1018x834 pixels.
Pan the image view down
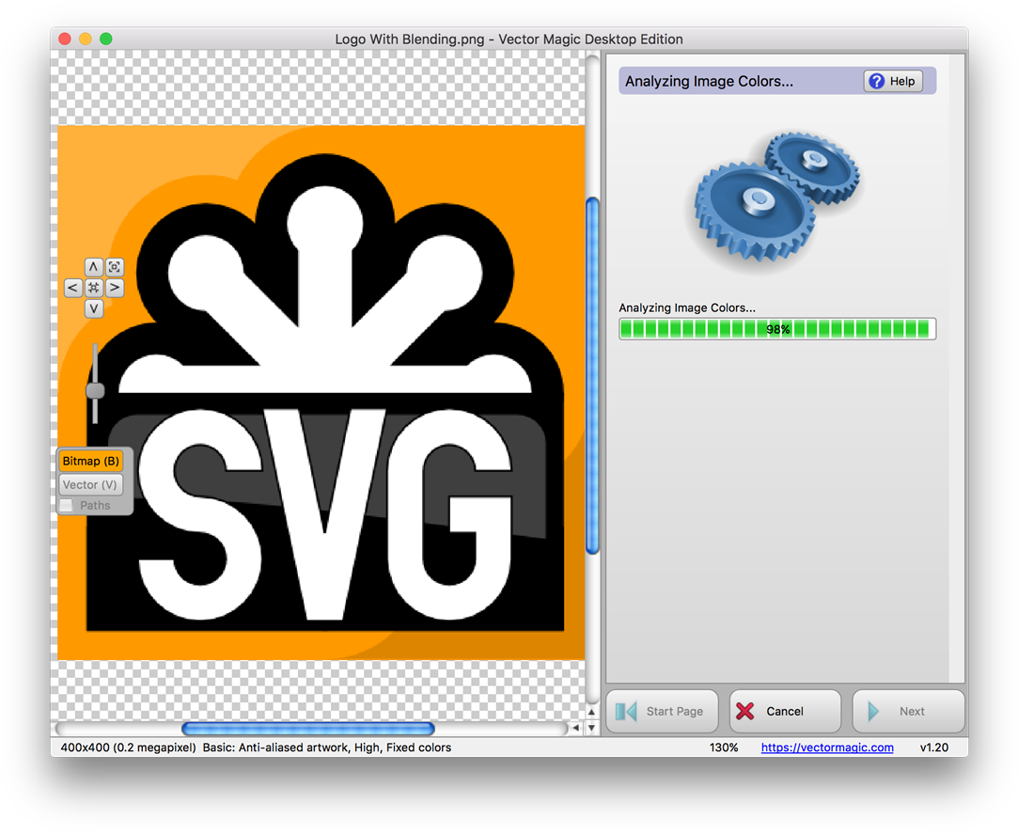(x=93, y=308)
